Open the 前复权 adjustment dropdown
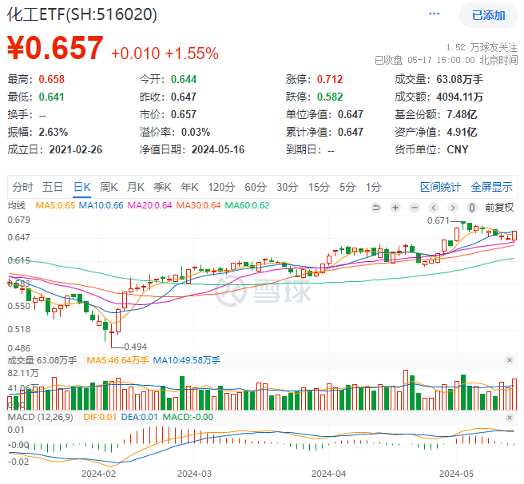 [499, 208]
